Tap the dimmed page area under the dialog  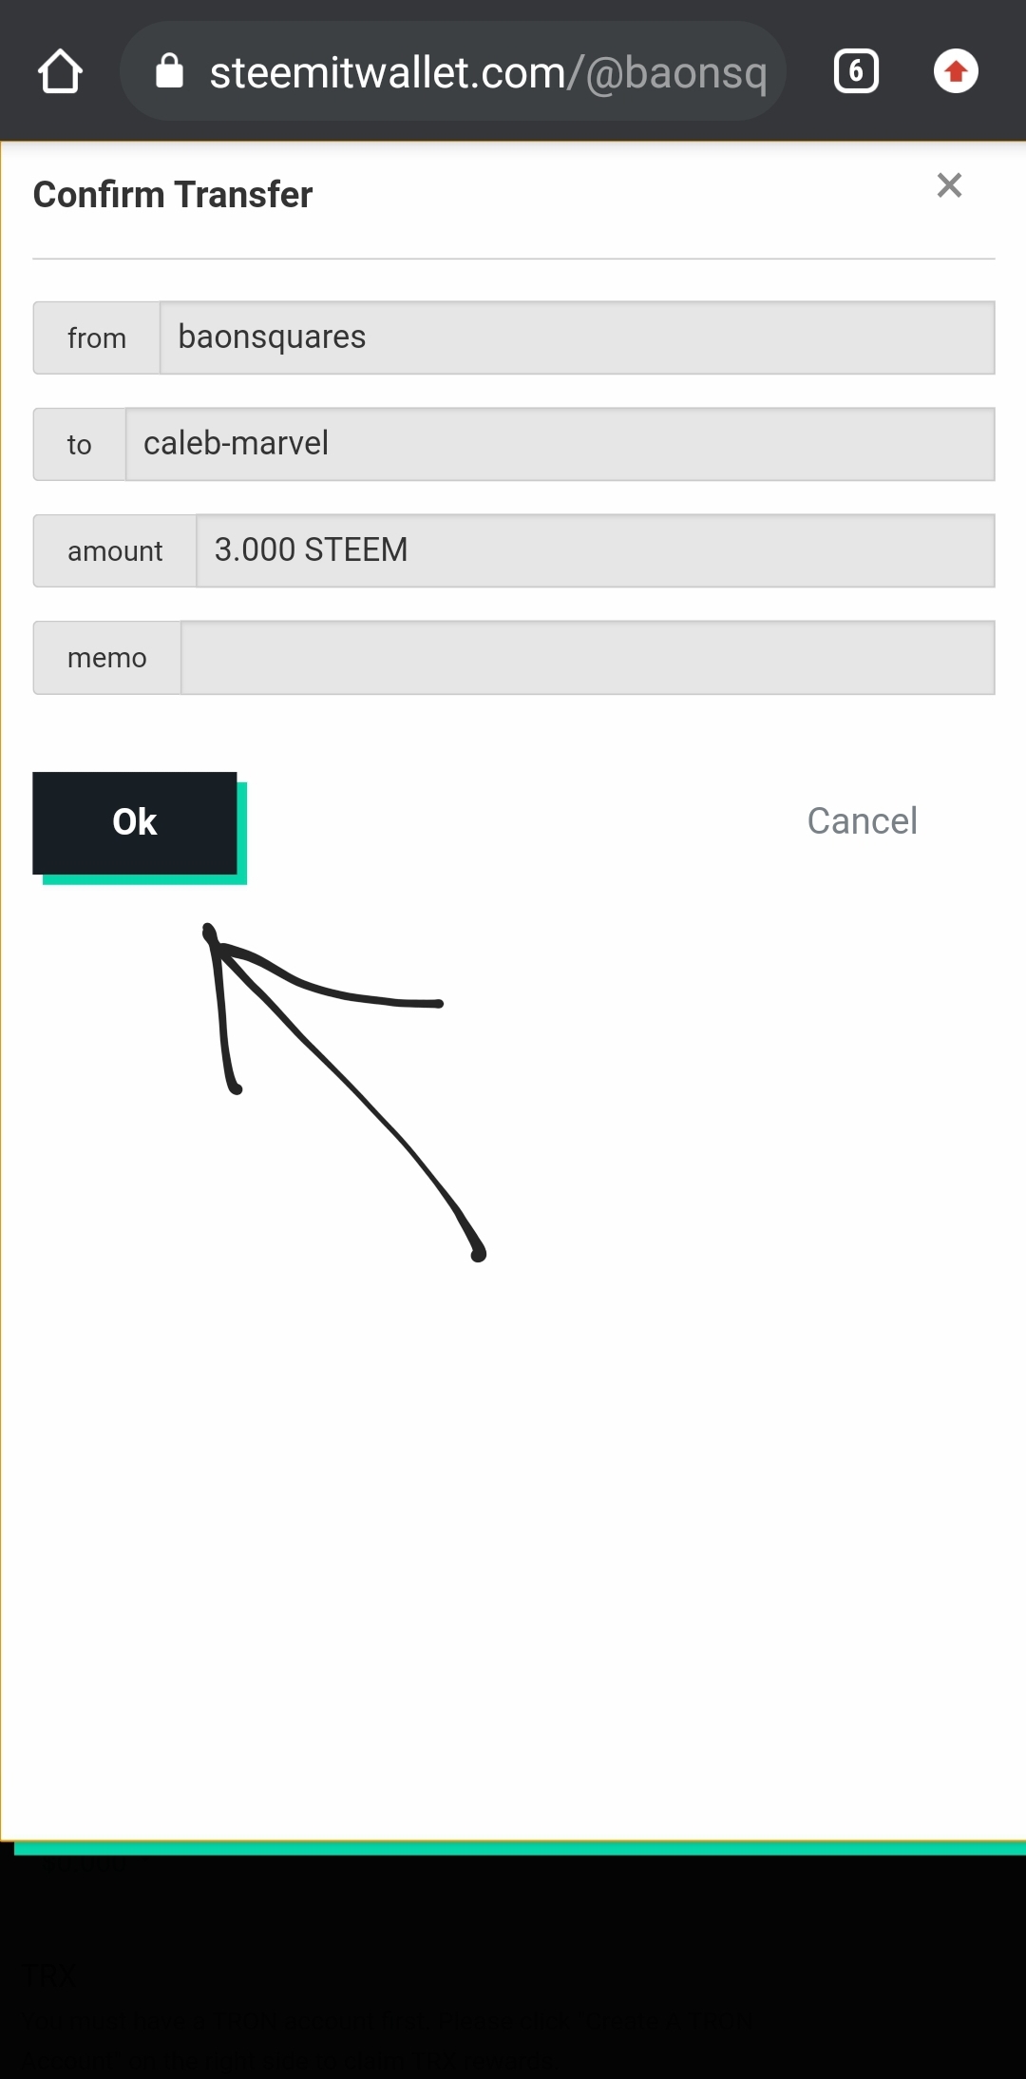pos(513,1967)
